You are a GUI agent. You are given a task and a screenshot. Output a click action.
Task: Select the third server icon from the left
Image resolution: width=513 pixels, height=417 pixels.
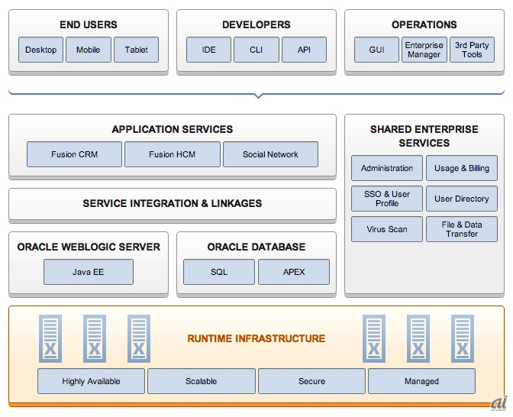pyautogui.click(x=138, y=338)
